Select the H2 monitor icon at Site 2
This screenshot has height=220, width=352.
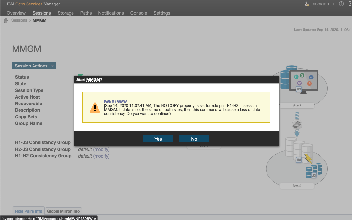304,82
